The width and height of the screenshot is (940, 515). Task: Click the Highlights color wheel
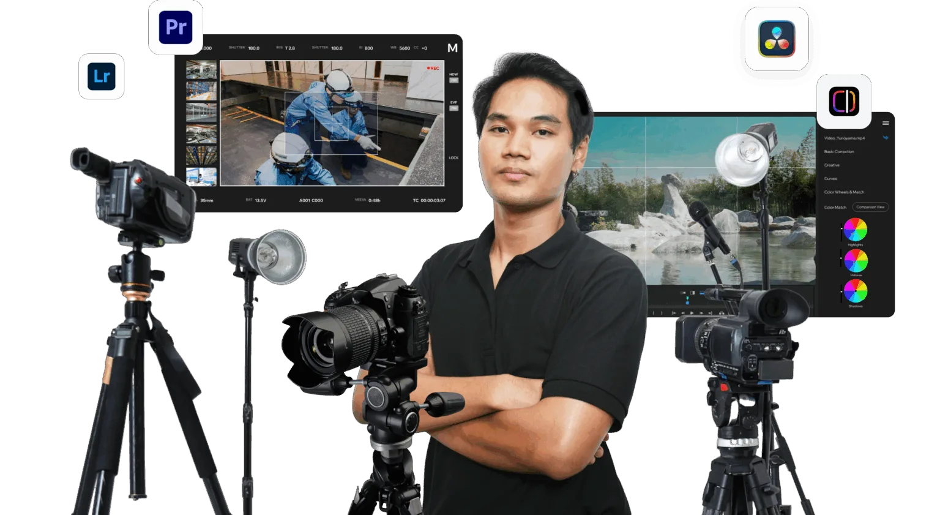click(x=855, y=230)
